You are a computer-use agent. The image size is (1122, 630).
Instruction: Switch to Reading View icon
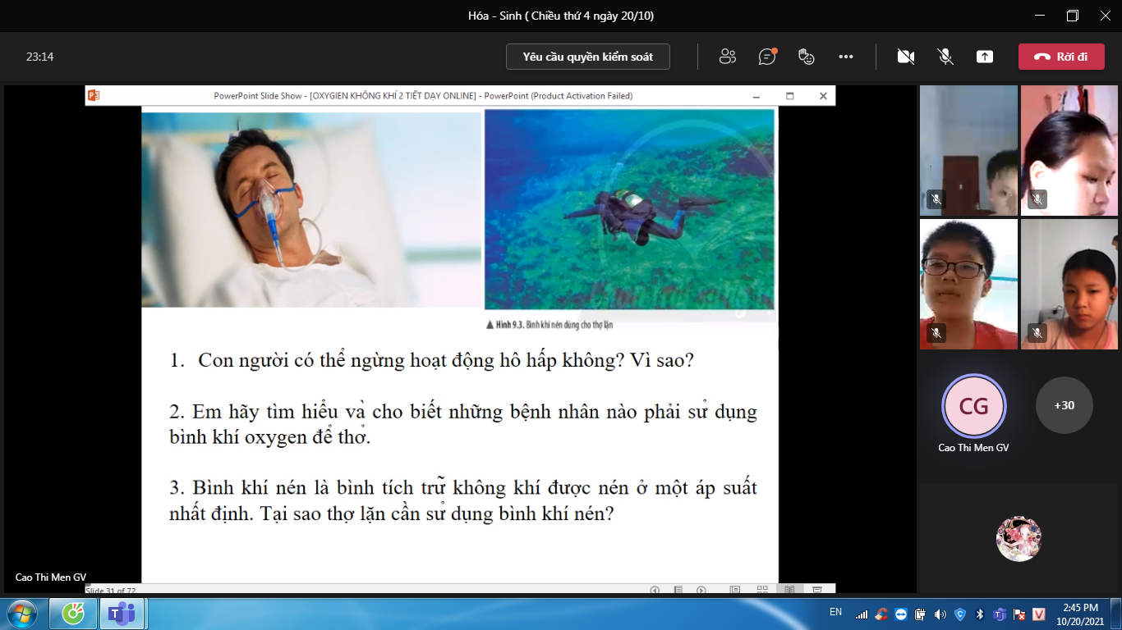[789, 590]
